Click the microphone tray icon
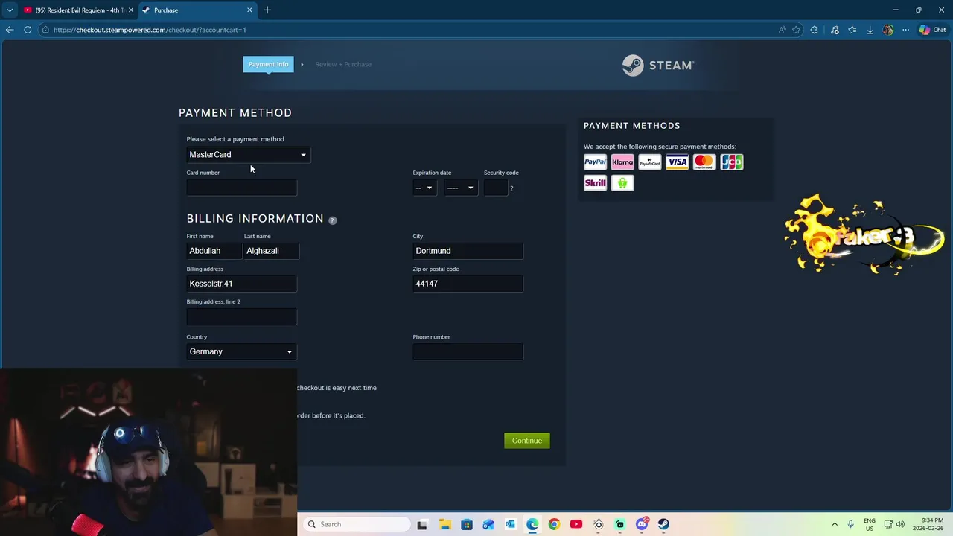The height and width of the screenshot is (536, 953). (851, 524)
